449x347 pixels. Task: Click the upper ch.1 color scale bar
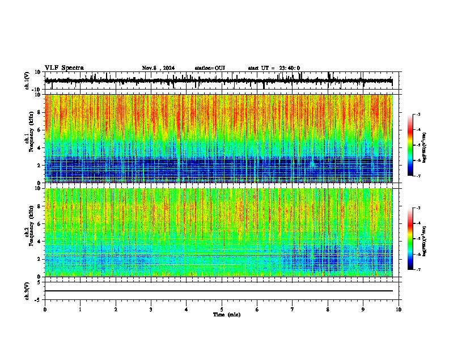point(410,145)
